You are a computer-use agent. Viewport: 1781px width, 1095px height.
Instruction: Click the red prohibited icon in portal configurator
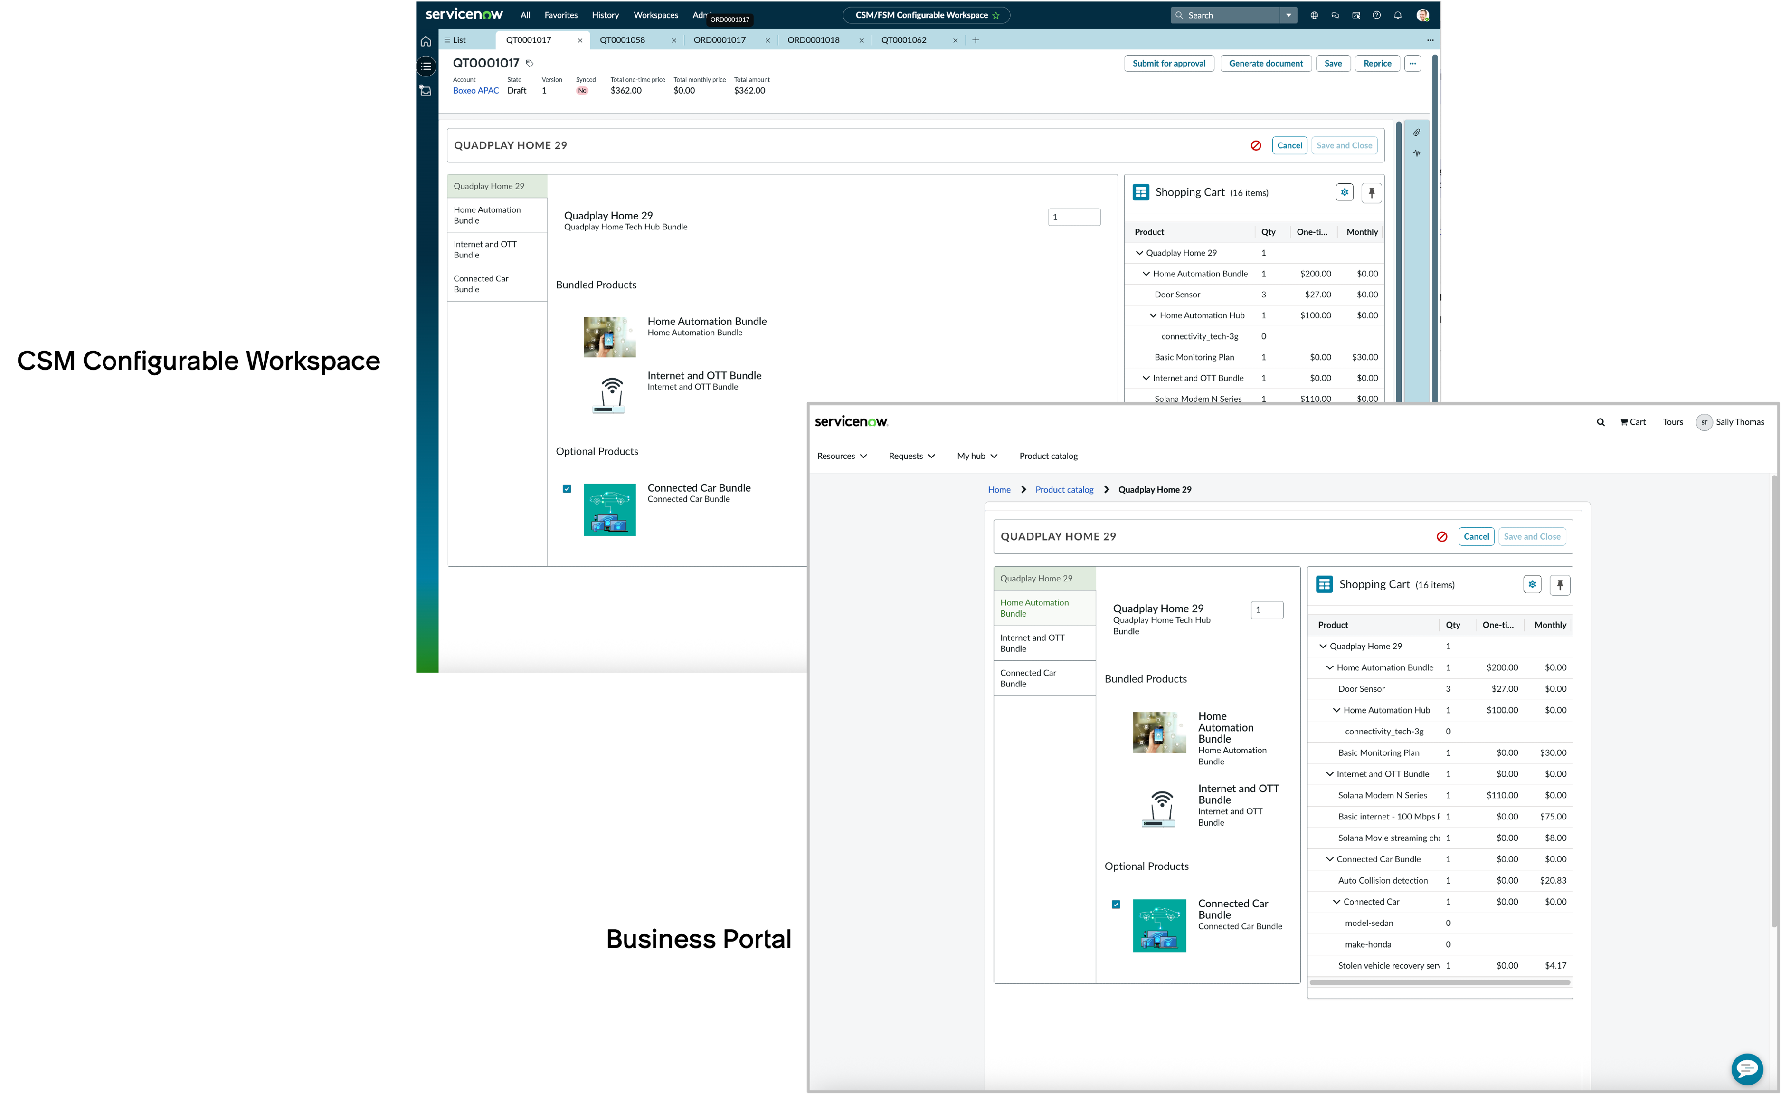(x=1442, y=537)
